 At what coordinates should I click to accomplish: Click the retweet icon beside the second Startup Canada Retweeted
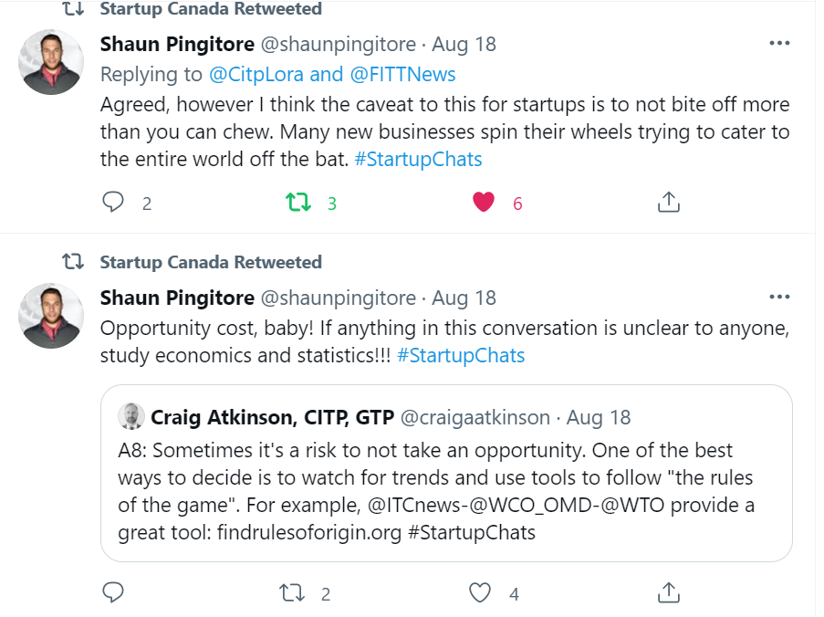point(73,261)
